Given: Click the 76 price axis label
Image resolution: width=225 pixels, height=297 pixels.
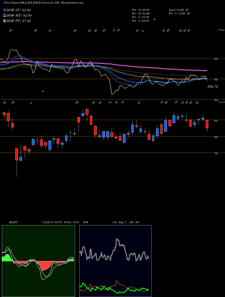Looking at the screenshot, I should [x=216, y=153].
